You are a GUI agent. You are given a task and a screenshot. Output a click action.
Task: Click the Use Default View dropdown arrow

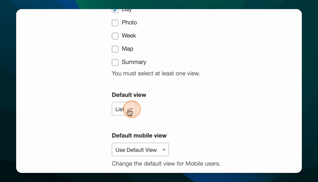(164, 150)
